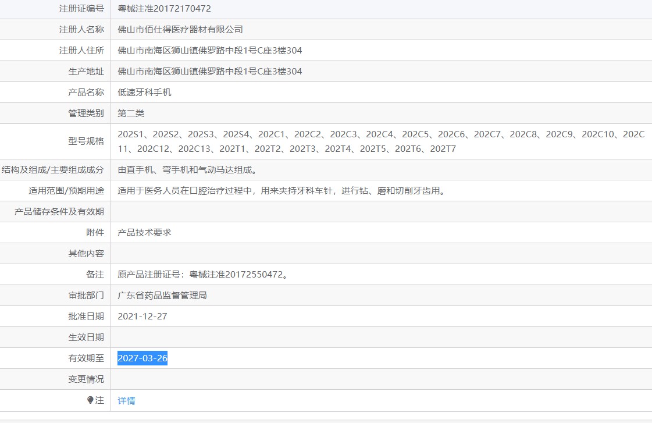Click the 有效期至 label
The width and height of the screenshot is (652, 423).
tap(86, 358)
